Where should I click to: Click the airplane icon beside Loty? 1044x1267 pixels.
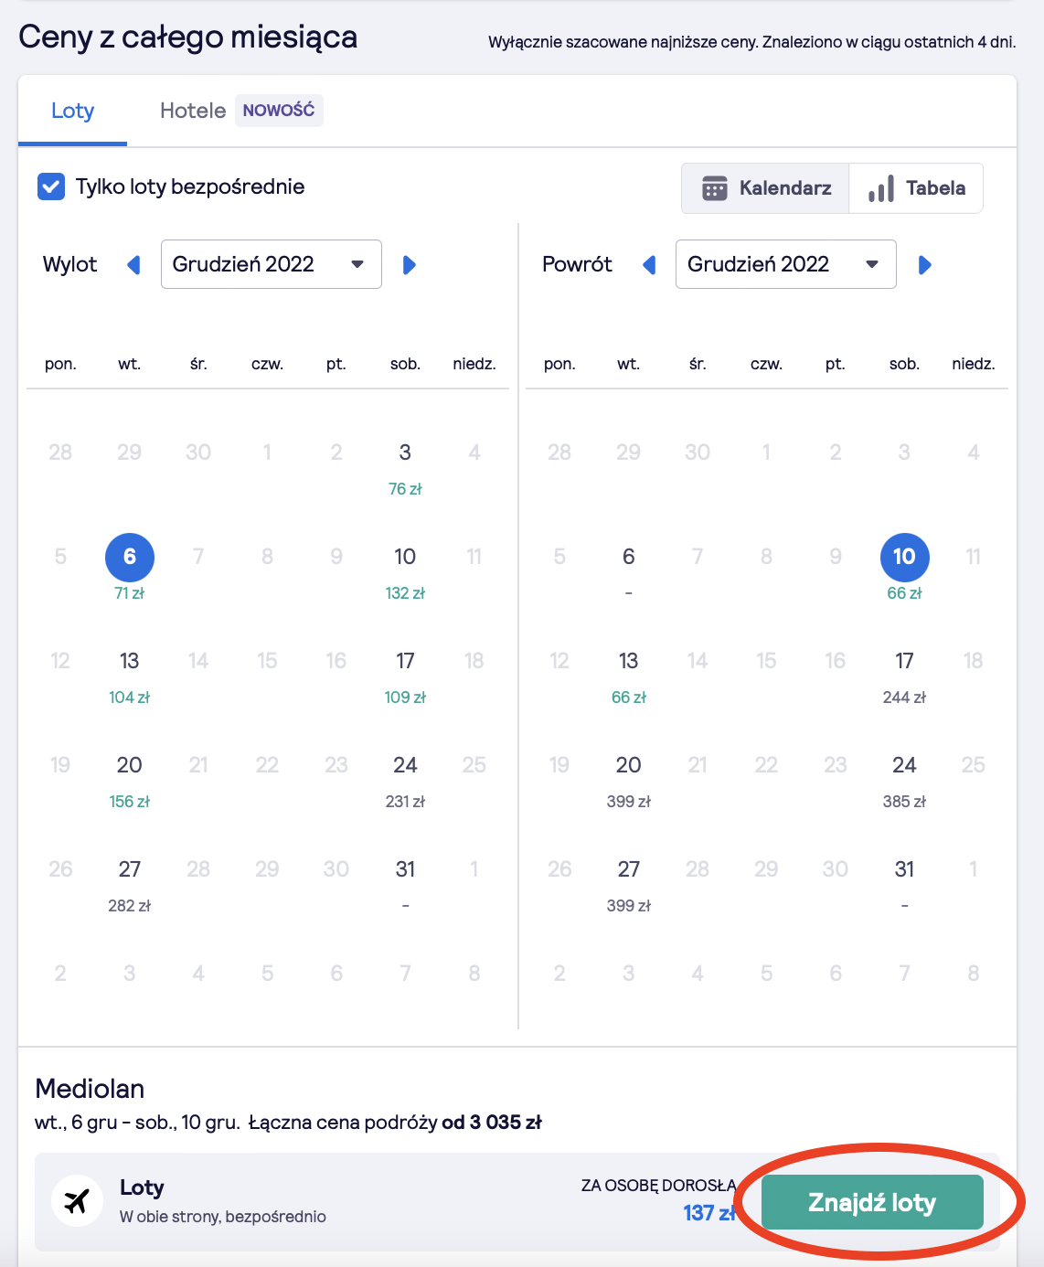point(77,1200)
